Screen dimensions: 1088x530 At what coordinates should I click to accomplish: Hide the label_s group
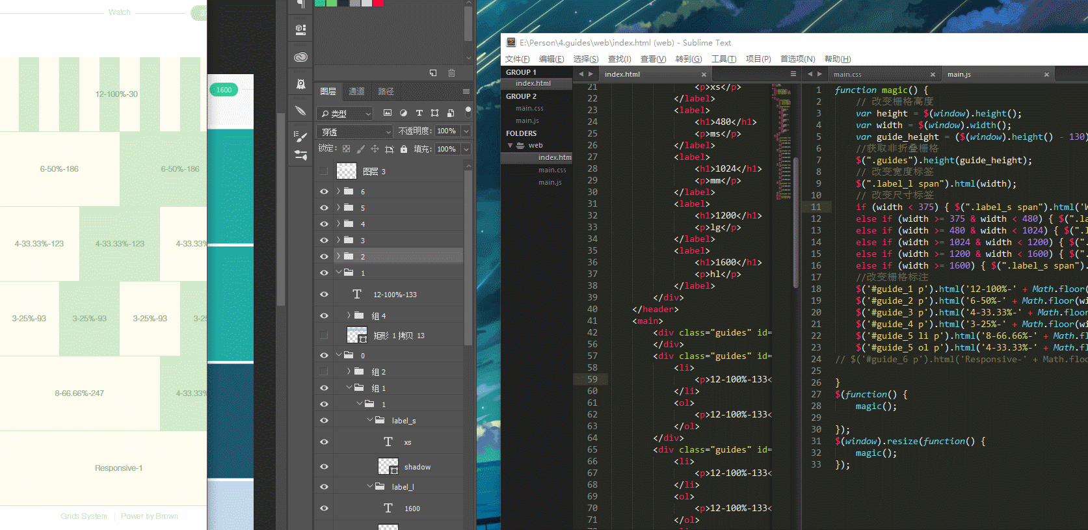(x=324, y=421)
